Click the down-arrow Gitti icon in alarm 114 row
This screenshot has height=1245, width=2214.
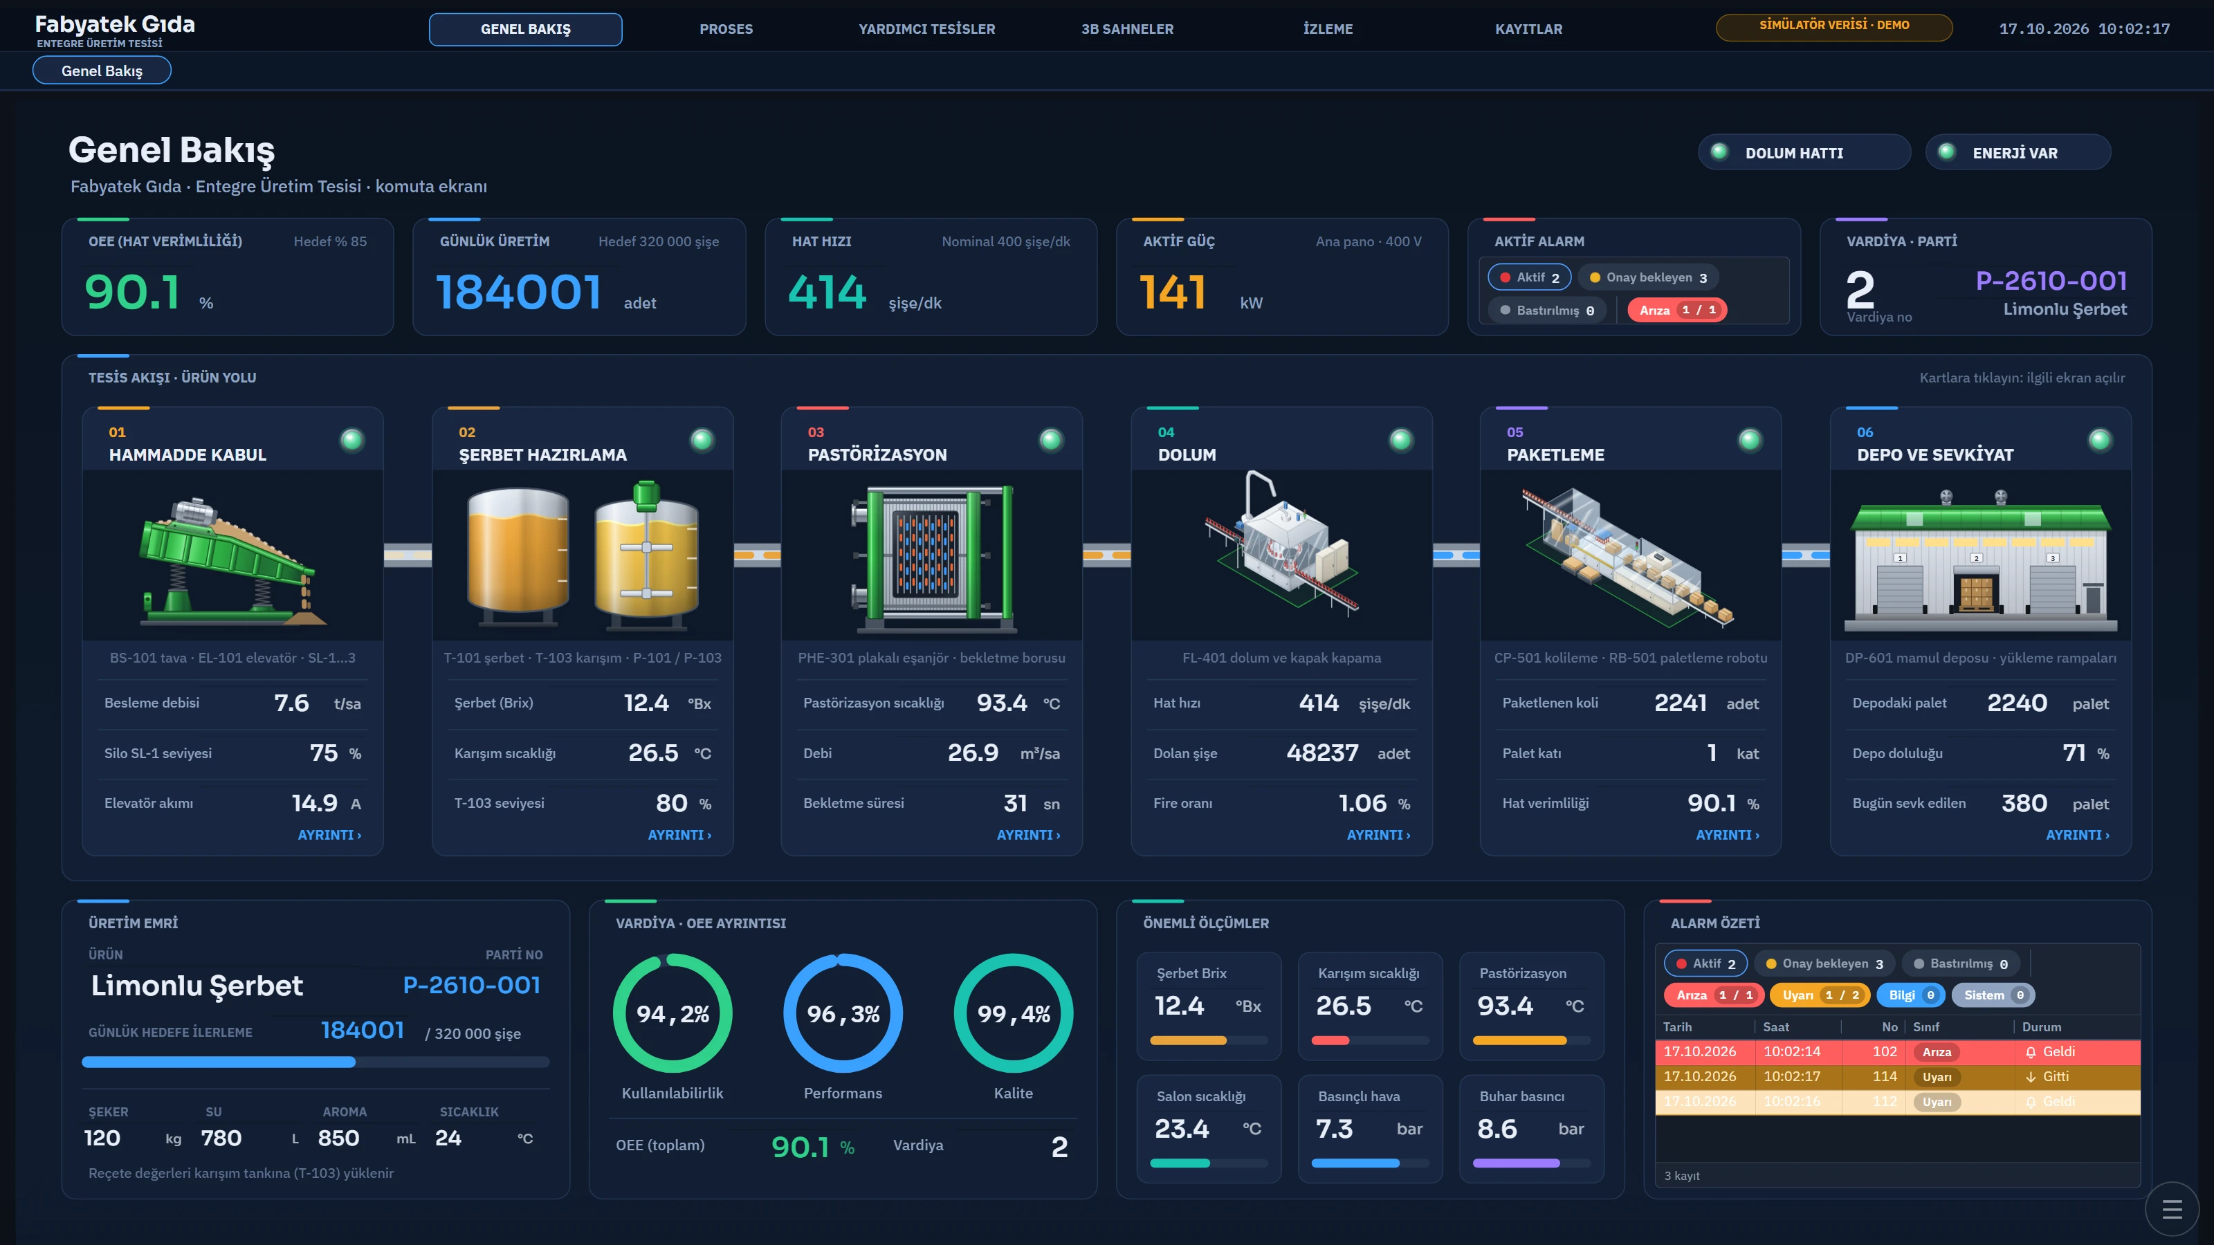pos(2030,1077)
